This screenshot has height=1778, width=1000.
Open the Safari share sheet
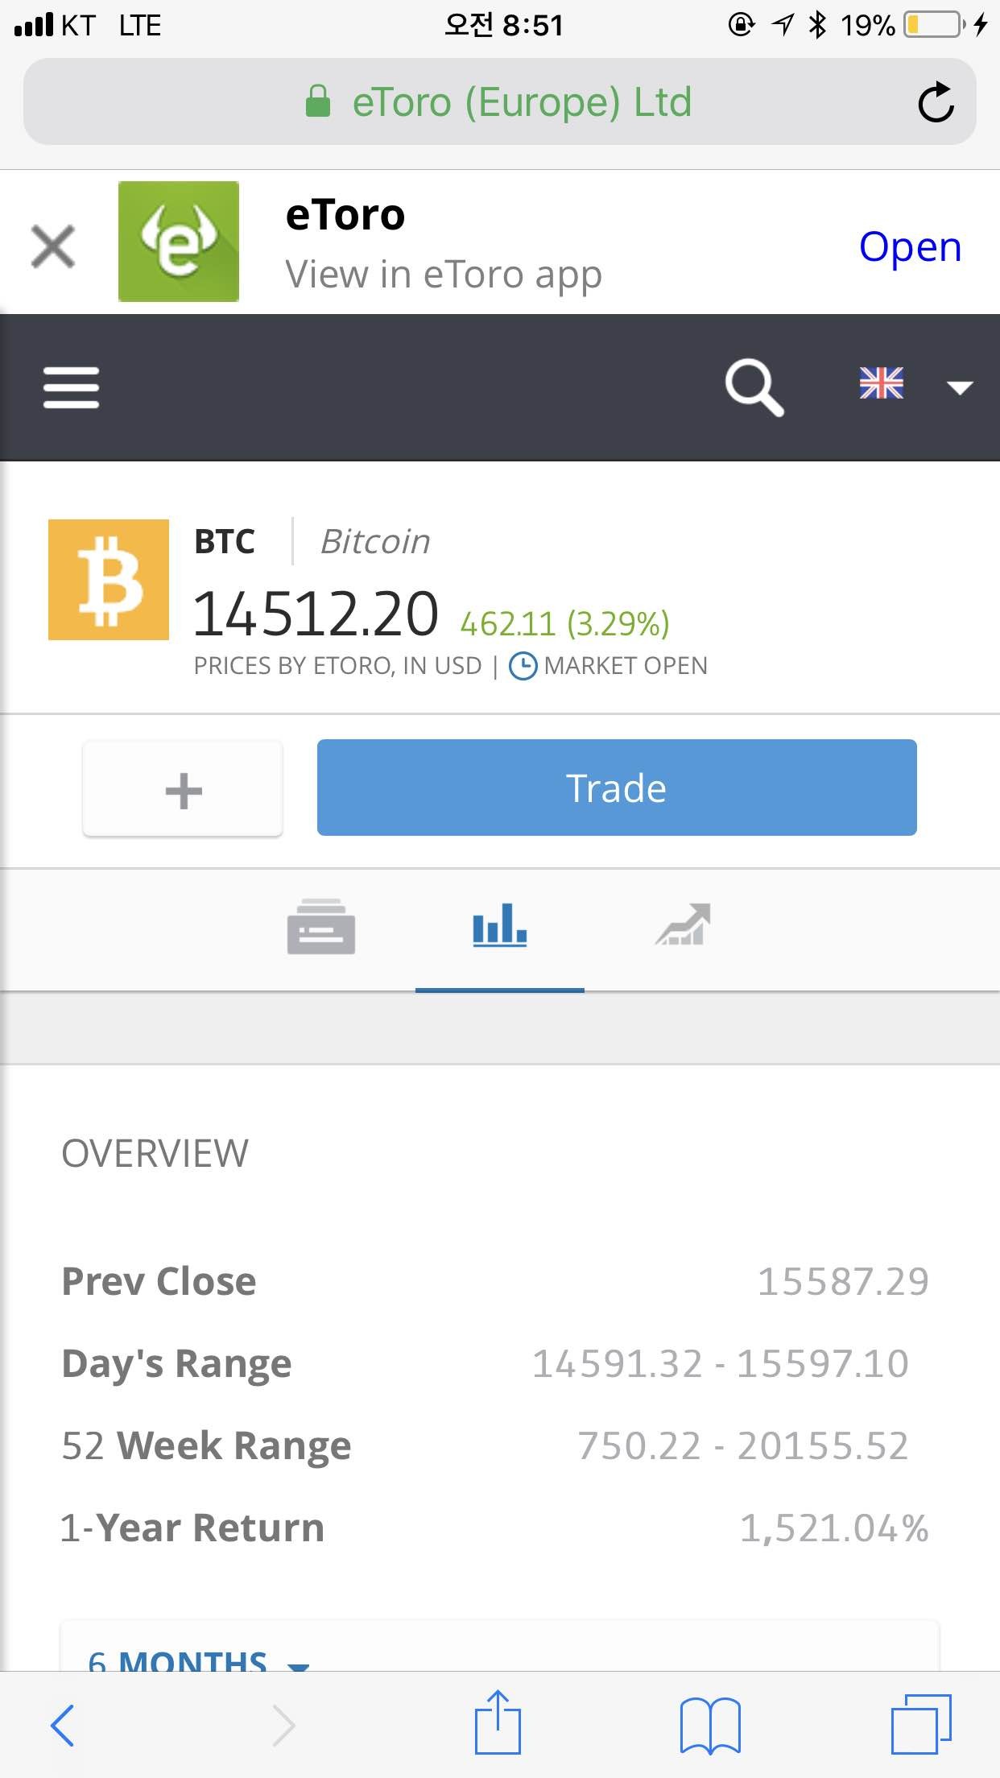coord(498,1724)
